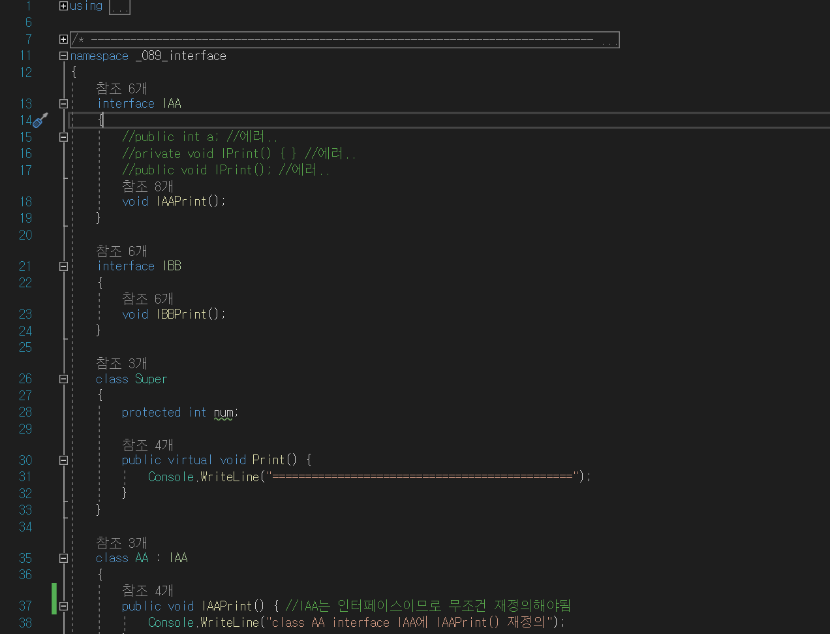Click the commented //private void IPrint() { } line
The image size is (830, 634).
(239, 153)
